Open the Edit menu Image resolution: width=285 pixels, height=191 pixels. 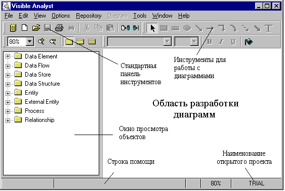(23, 16)
